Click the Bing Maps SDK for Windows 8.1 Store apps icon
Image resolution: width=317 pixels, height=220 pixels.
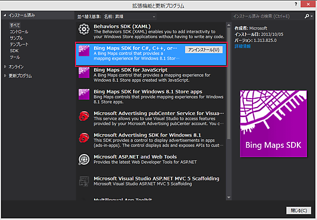point(84,95)
